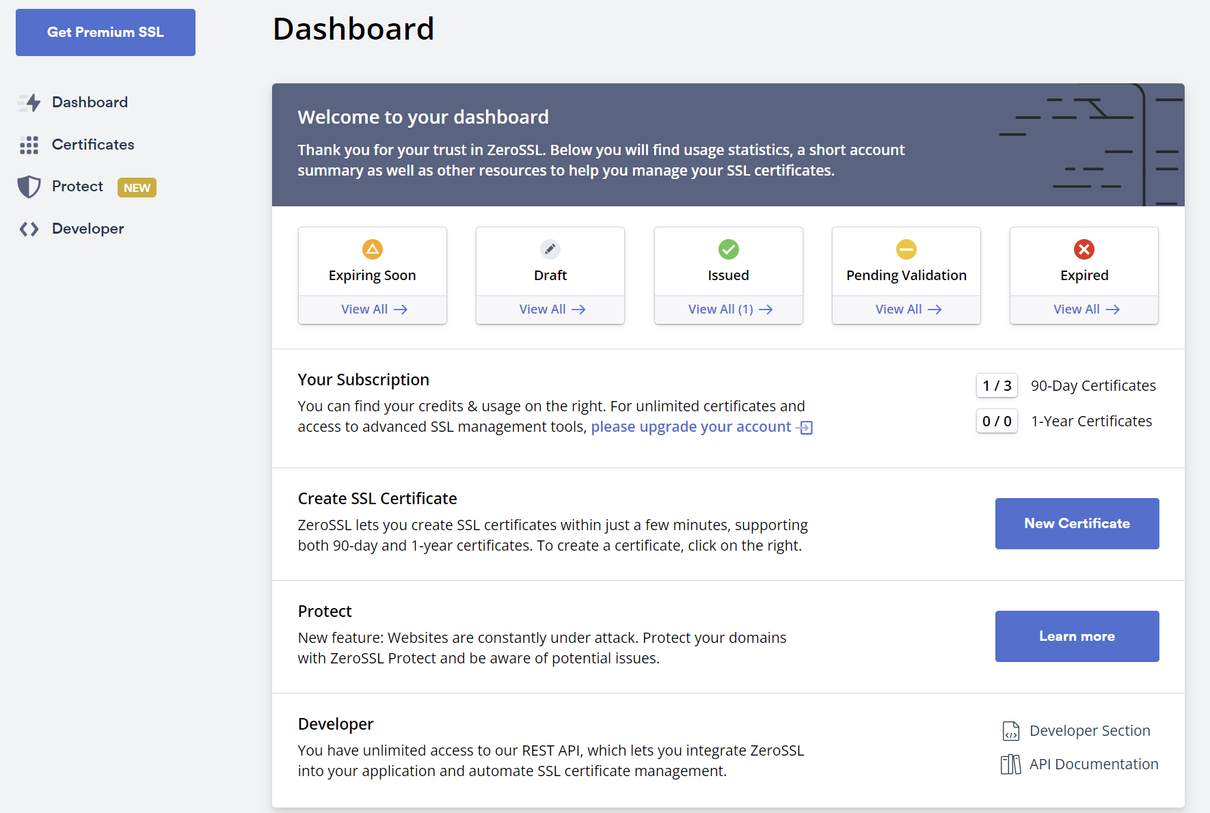Viewport: 1210px width, 813px height.
Task: Click the Dashboard page title
Action: coord(353,29)
